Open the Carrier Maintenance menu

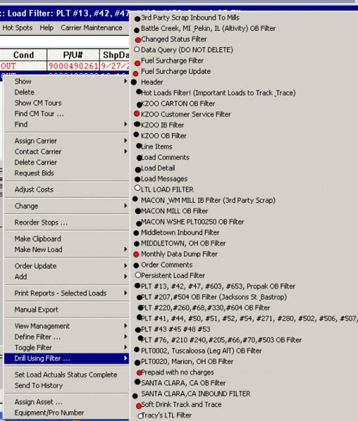[x=91, y=27]
